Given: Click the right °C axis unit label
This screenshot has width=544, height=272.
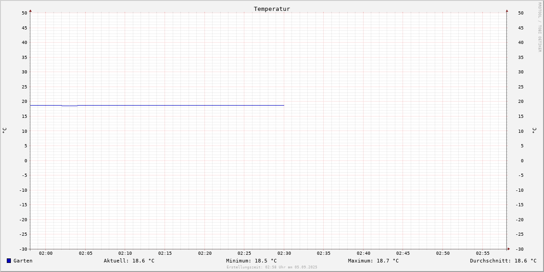Looking at the screenshot, I should (534, 130).
